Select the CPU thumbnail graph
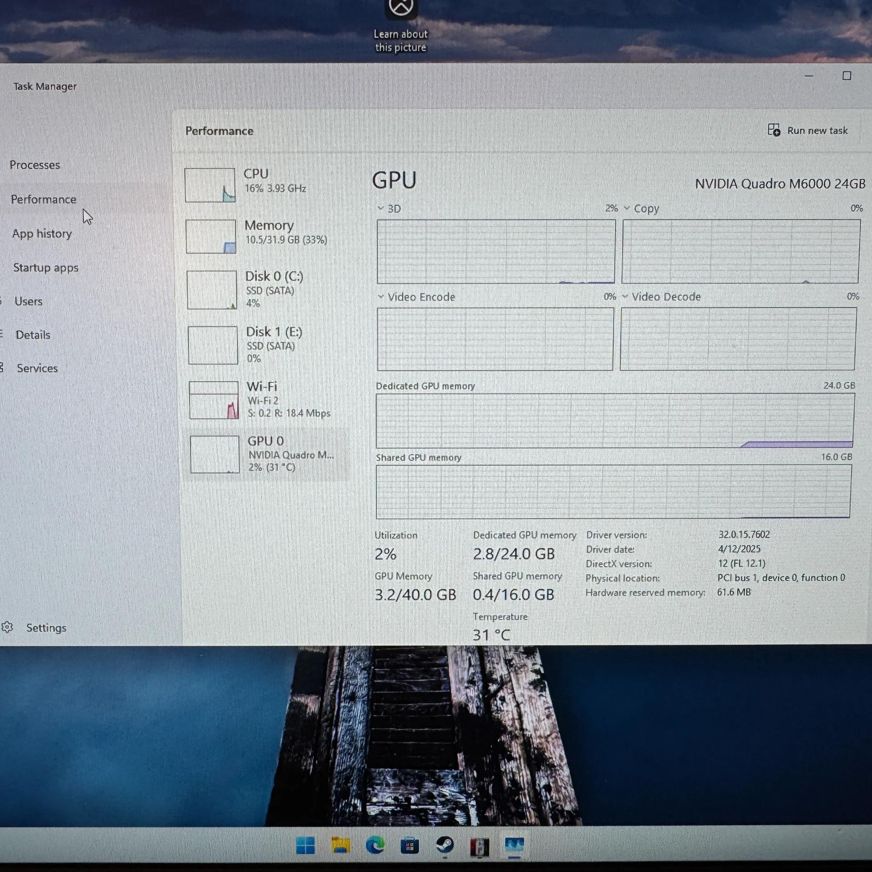This screenshot has height=872, width=872. click(x=210, y=184)
